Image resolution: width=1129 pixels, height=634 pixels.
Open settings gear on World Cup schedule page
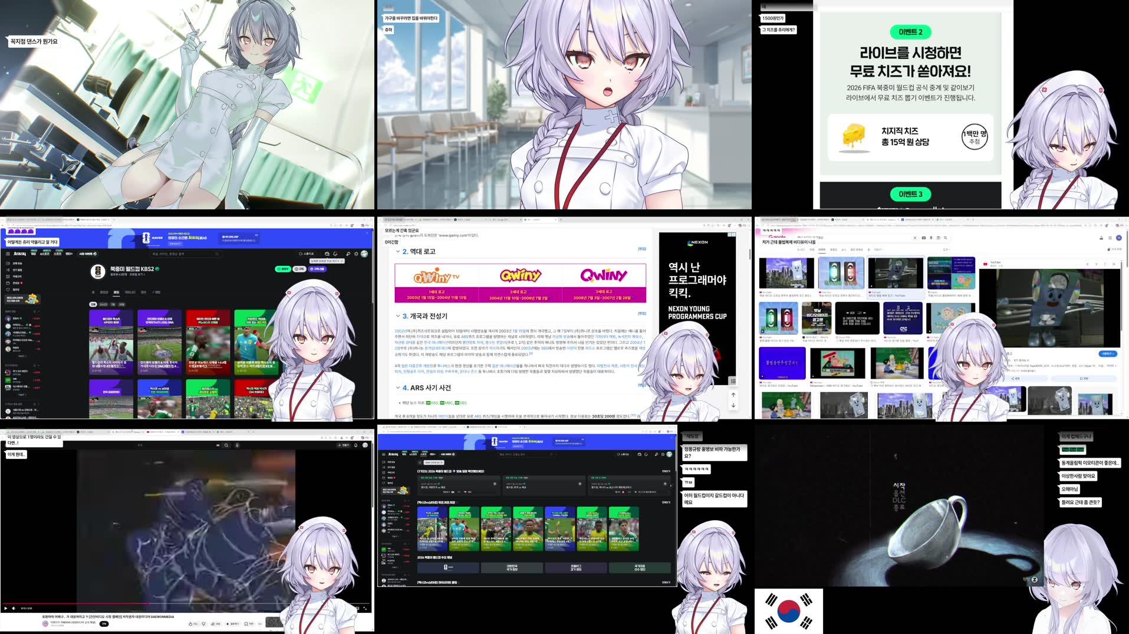(x=663, y=454)
